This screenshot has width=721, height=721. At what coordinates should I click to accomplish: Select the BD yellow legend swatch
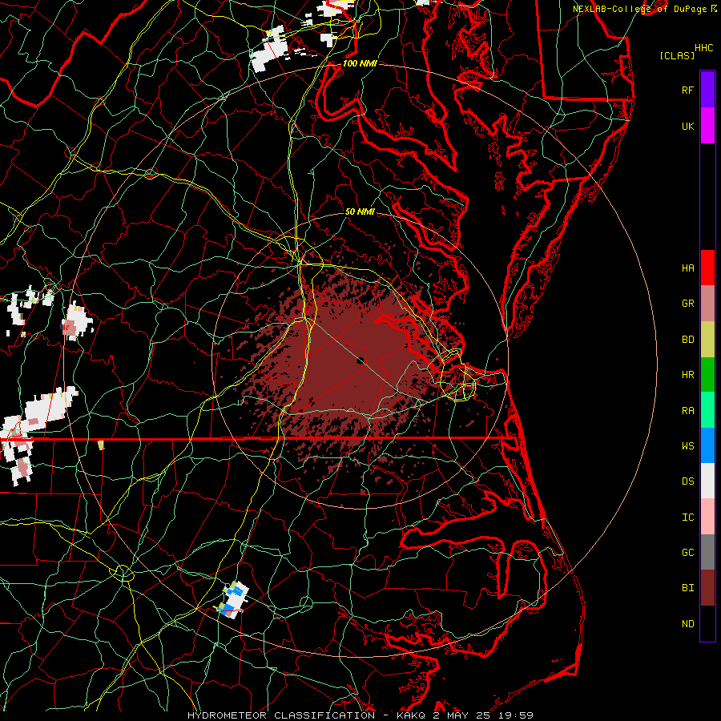point(707,340)
